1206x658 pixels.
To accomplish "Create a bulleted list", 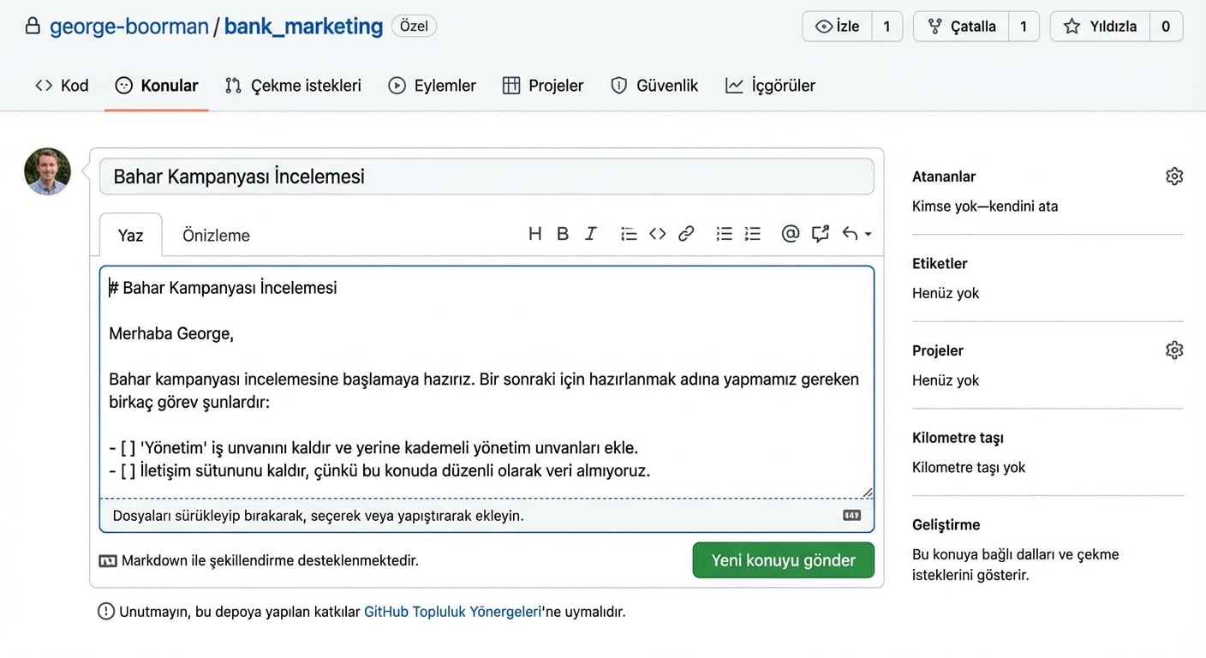I will 724,233.
